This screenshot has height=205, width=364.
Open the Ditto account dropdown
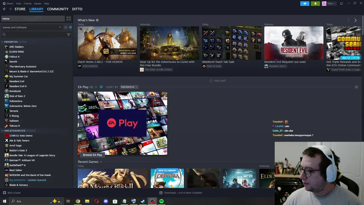[x=329, y=3]
